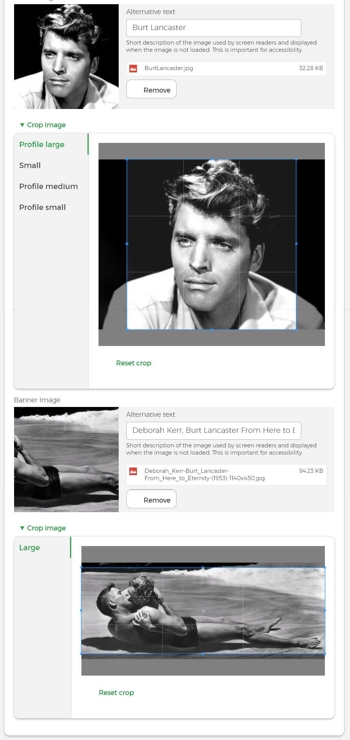Reset crop for the profile image

(134, 363)
